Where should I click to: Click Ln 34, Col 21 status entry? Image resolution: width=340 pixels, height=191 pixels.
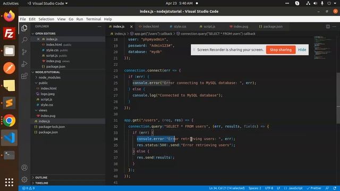pos(227,188)
